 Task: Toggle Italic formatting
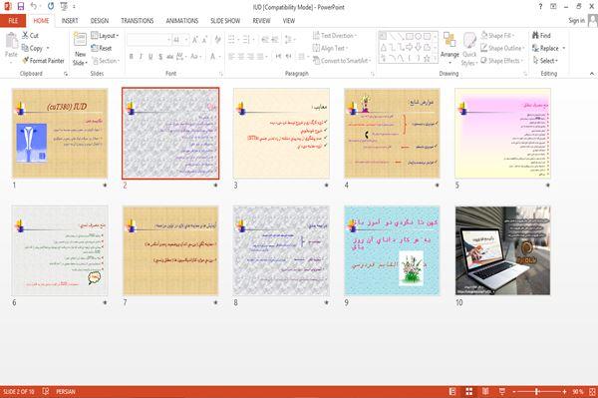141,57
